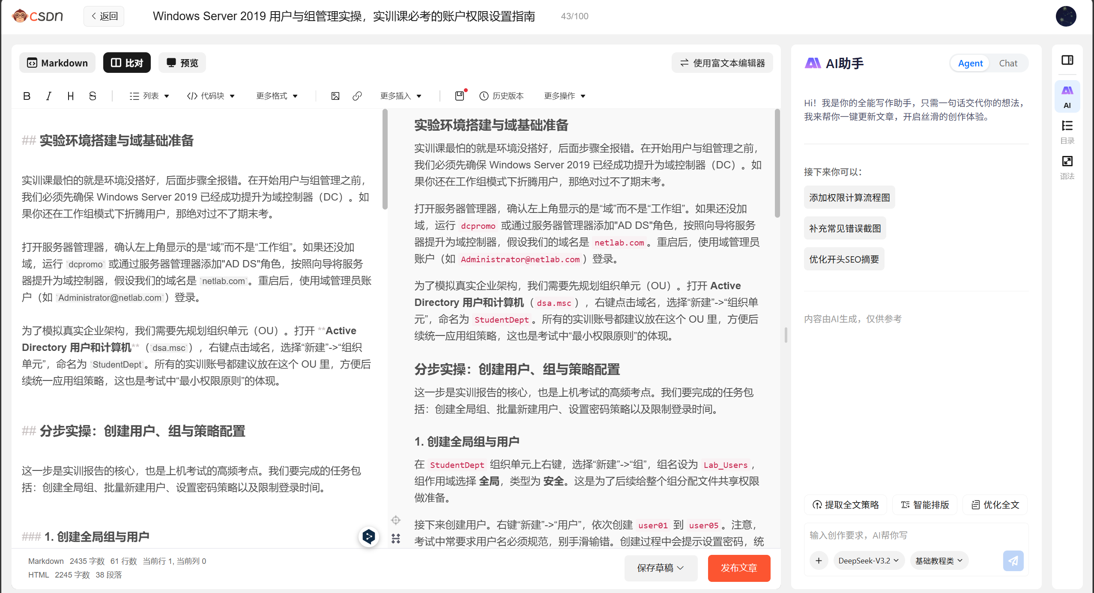This screenshot has height=593, width=1094.
Task: Click the AI助手 logo icon
Action: click(x=813, y=63)
